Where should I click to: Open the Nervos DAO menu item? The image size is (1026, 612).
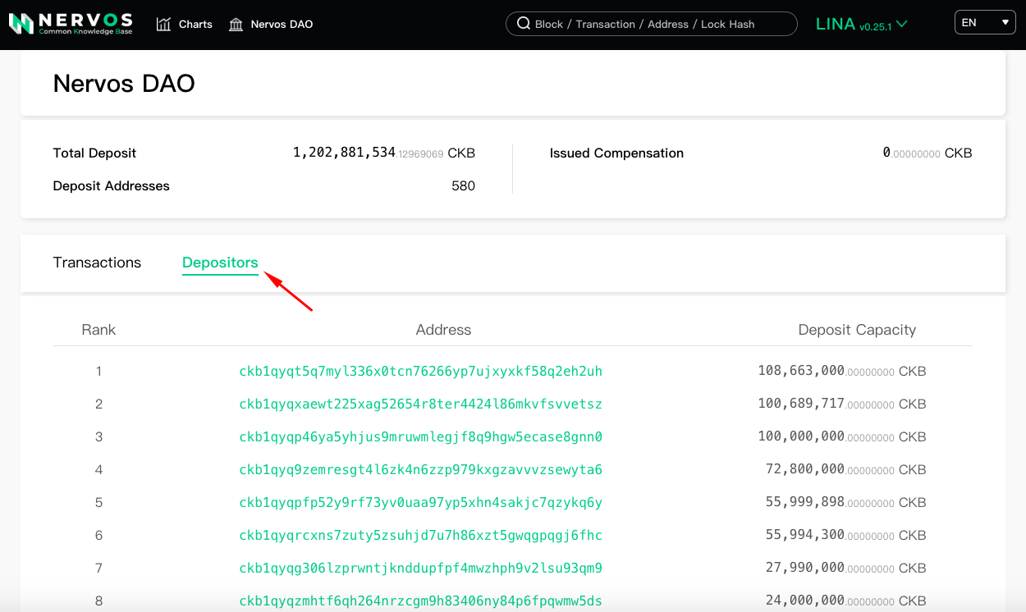[282, 25]
